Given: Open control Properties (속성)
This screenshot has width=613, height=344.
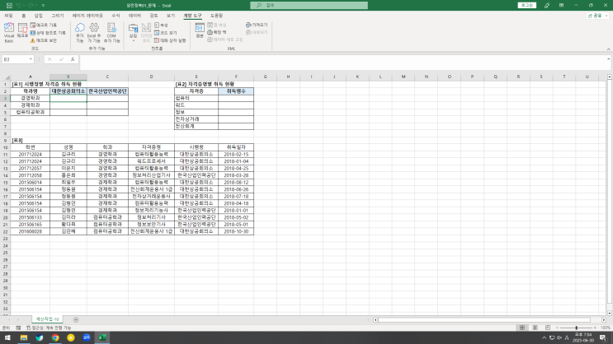Looking at the screenshot, I should click(x=161, y=25).
